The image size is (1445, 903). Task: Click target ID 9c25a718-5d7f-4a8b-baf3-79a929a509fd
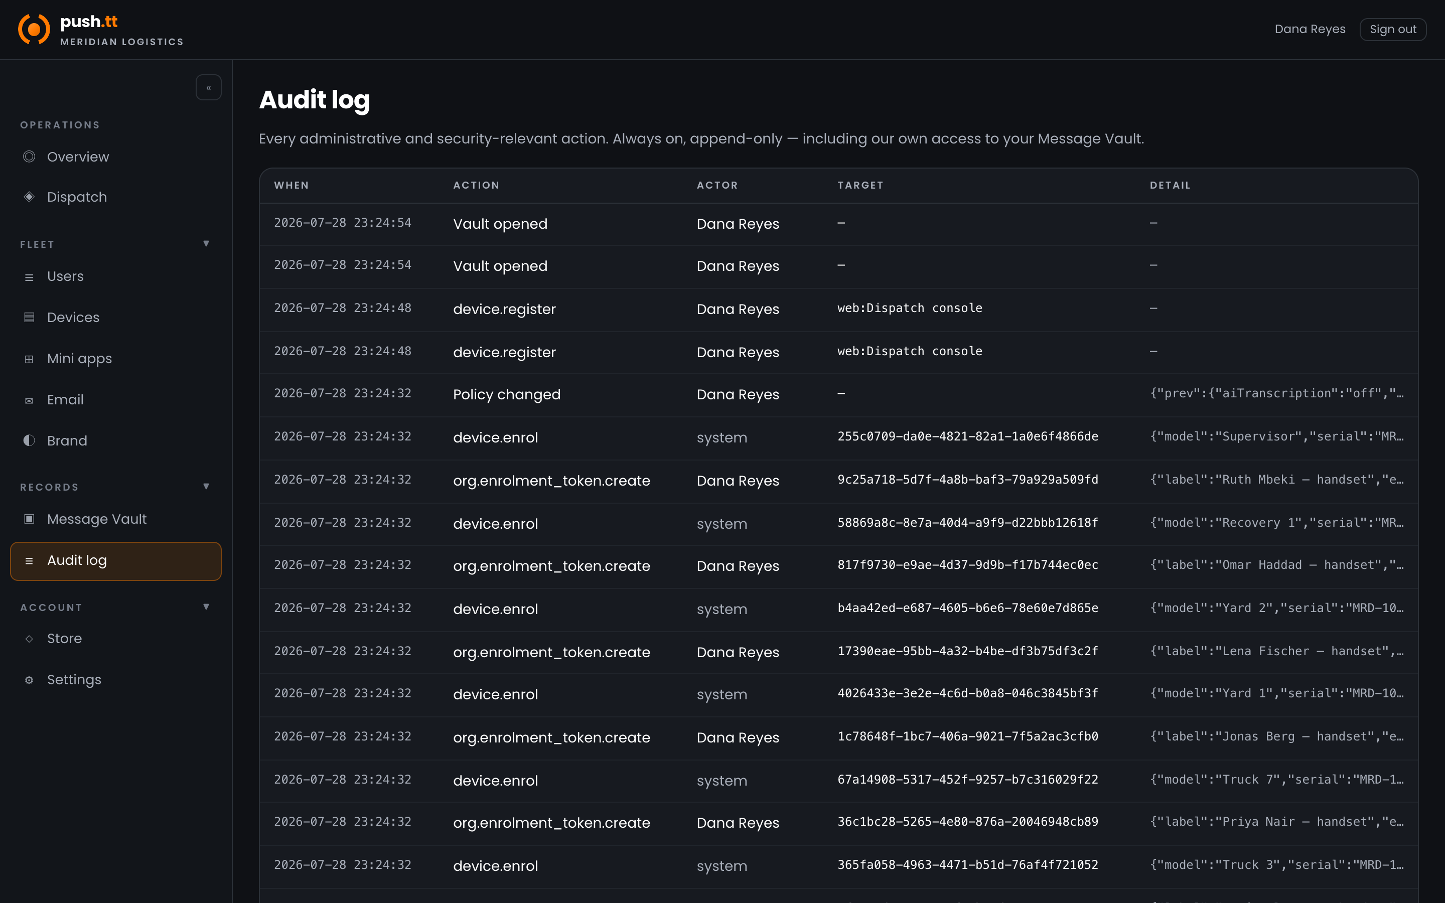pos(967,480)
